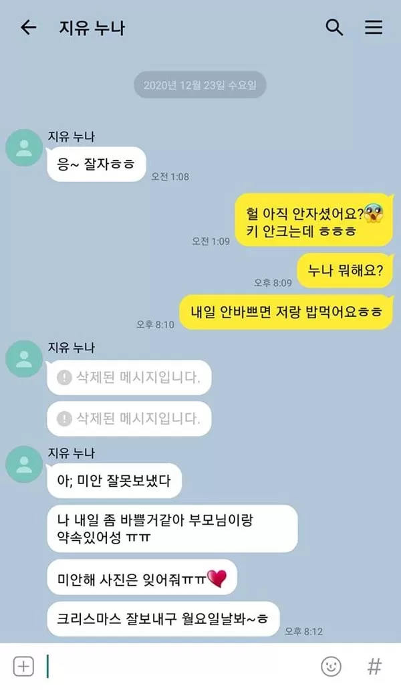Click the message input field
Image resolution: width=401 pixels, height=690 pixels.
coord(180,666)
